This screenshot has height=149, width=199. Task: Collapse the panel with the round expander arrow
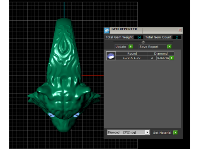pos(143,42)
